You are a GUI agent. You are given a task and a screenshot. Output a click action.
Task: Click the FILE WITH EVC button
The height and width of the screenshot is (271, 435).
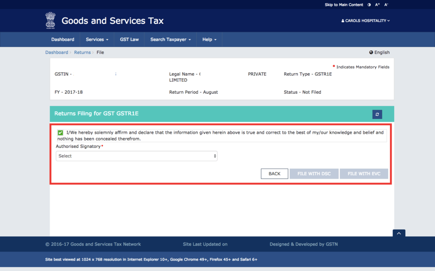(364, 174)
